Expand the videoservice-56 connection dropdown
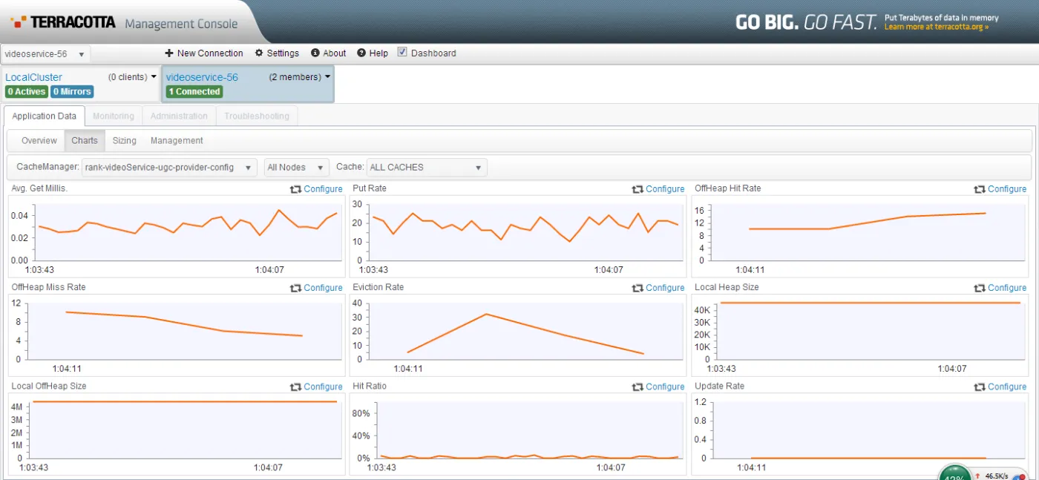 click(x=46, y=54)
